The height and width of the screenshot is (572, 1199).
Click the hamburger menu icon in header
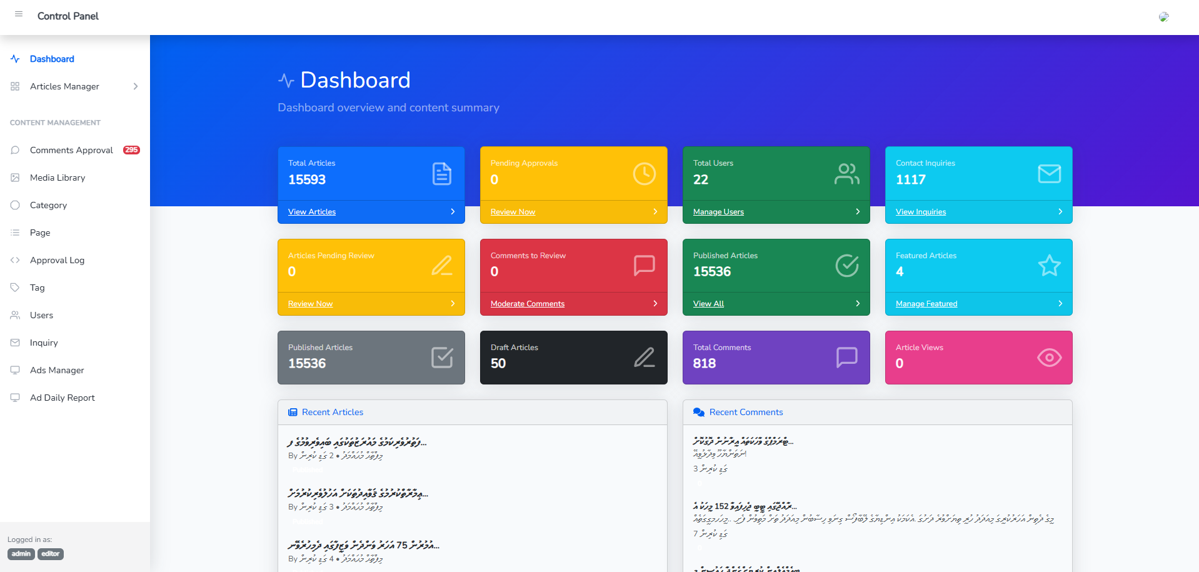(19, 14)
